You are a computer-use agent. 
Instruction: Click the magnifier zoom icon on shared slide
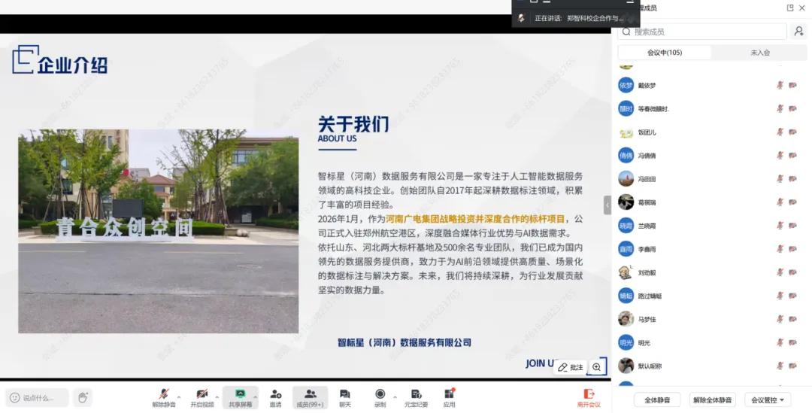[596, 367]
